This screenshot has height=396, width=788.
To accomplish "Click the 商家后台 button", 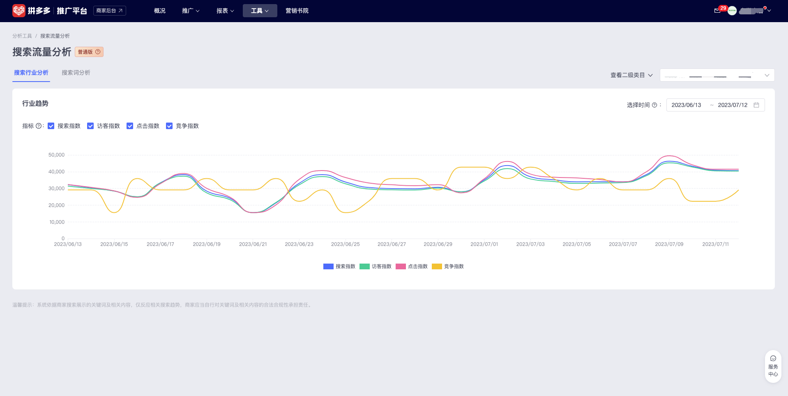I will (110, 11).
